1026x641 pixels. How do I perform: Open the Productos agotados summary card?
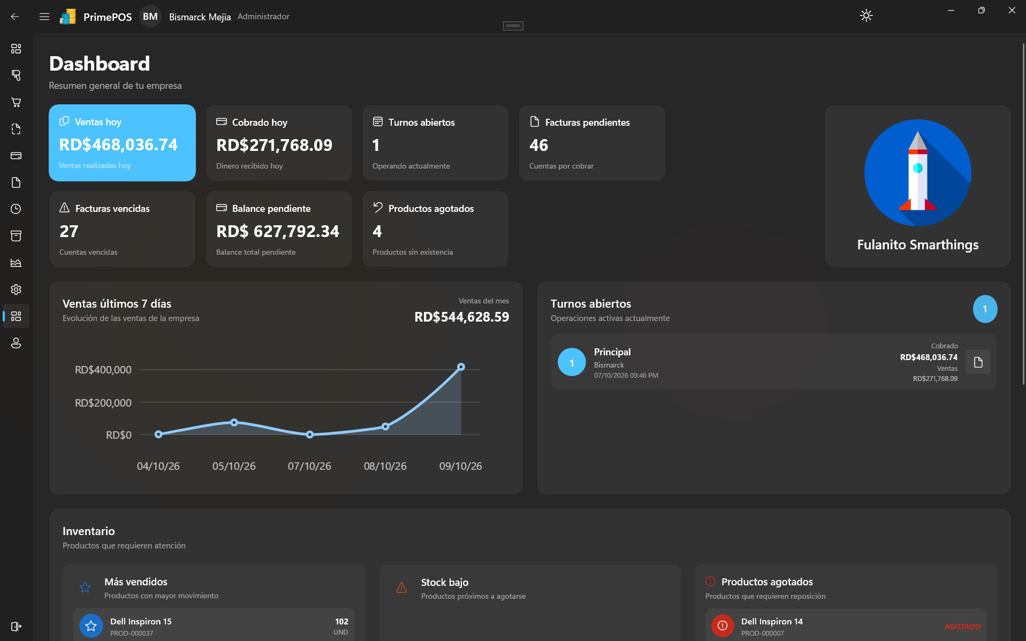(x=435, y=229)
